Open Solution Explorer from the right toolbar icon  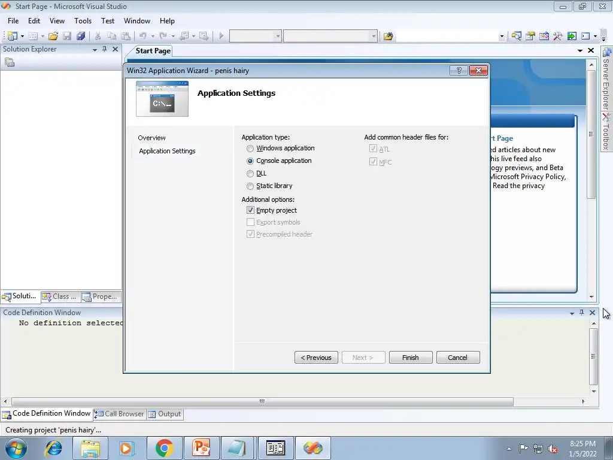pos(516,36)
